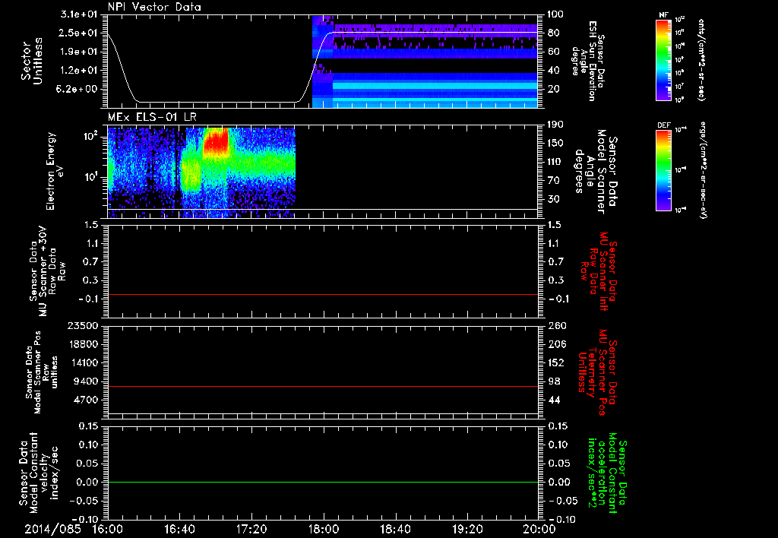Click the red line in Scanner Pos panel
The height and width of the screenshot is (538, 778).
point(322,386)
